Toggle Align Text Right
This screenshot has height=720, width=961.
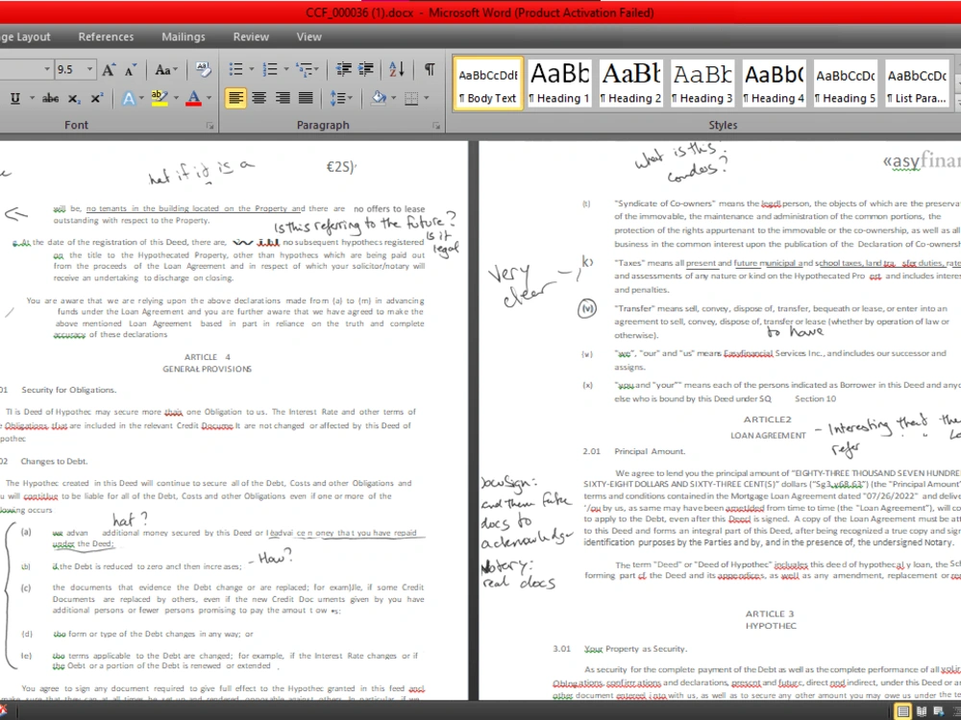tap(282, 98)
